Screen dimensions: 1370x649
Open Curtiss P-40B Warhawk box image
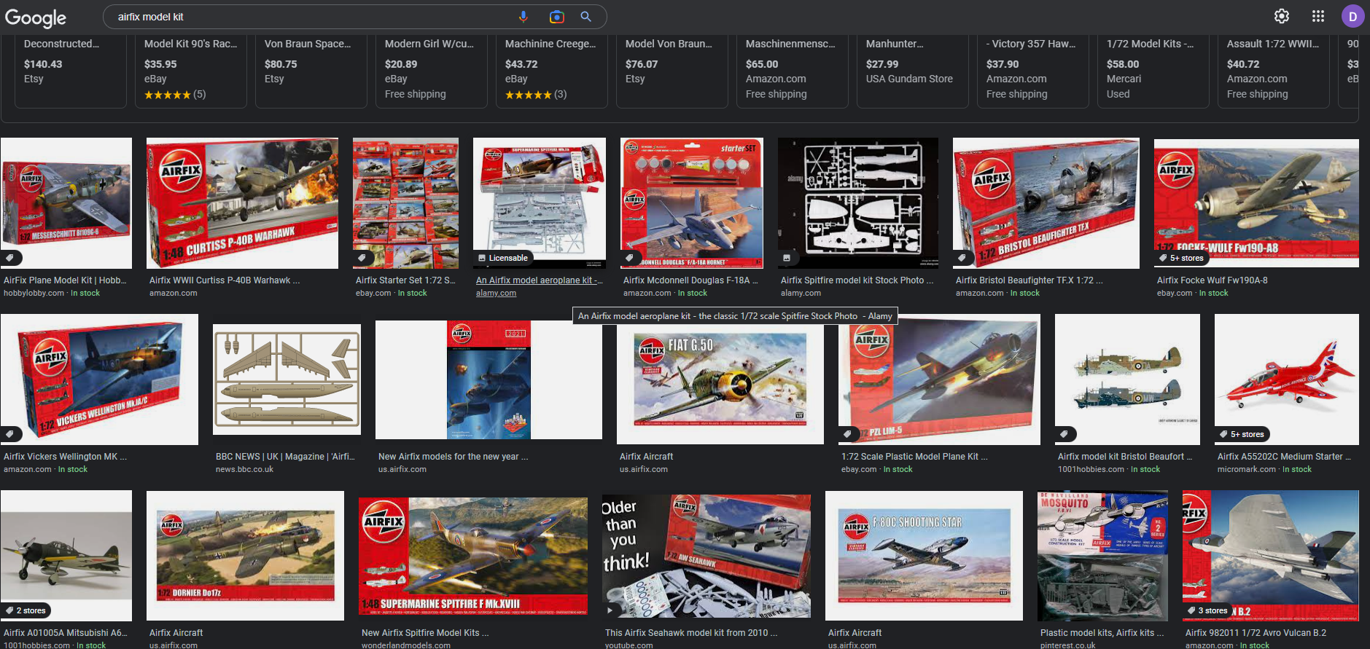click(x=242, y=203)
